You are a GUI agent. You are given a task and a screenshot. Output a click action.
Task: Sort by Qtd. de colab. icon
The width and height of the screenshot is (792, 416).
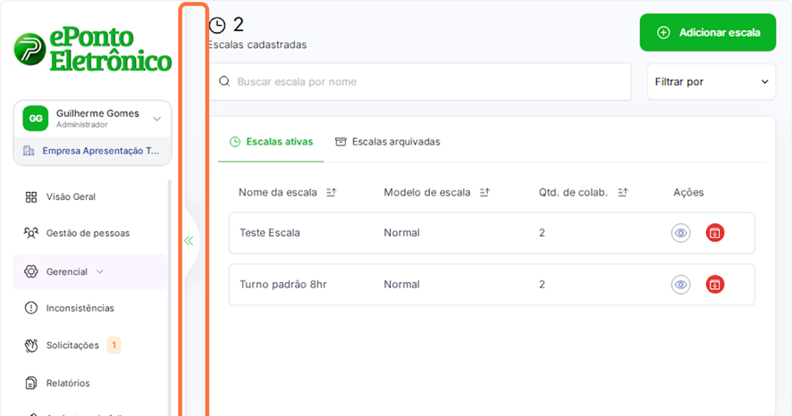click(622, 192)
